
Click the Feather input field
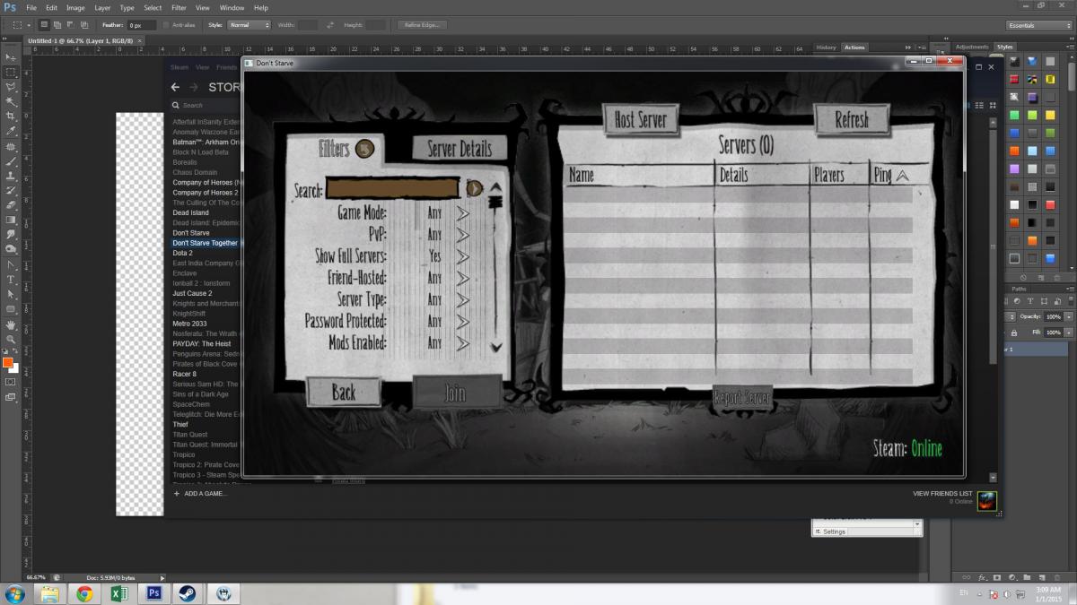tap(141, 25)
